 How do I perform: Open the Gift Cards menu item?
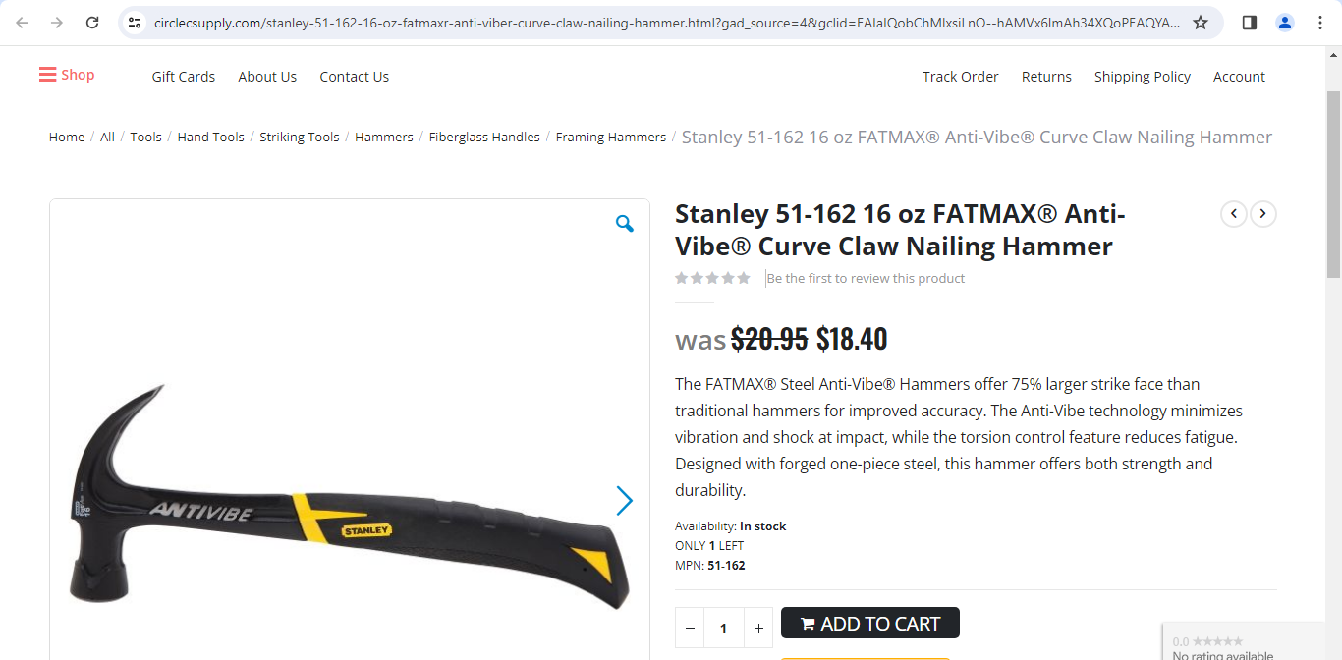click(184, 76)
